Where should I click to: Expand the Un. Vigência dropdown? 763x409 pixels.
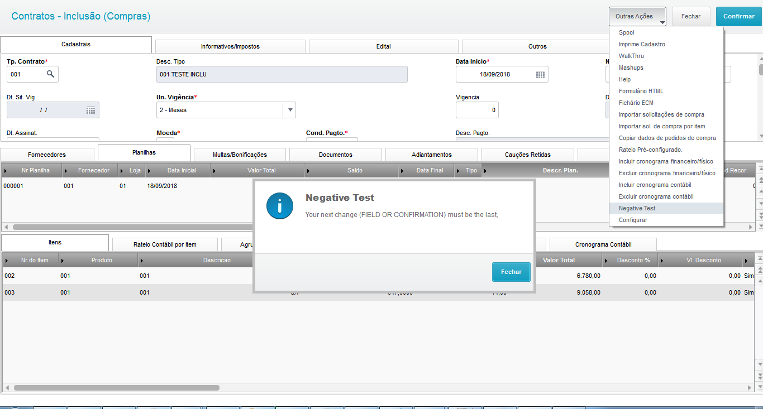point(290,110)
